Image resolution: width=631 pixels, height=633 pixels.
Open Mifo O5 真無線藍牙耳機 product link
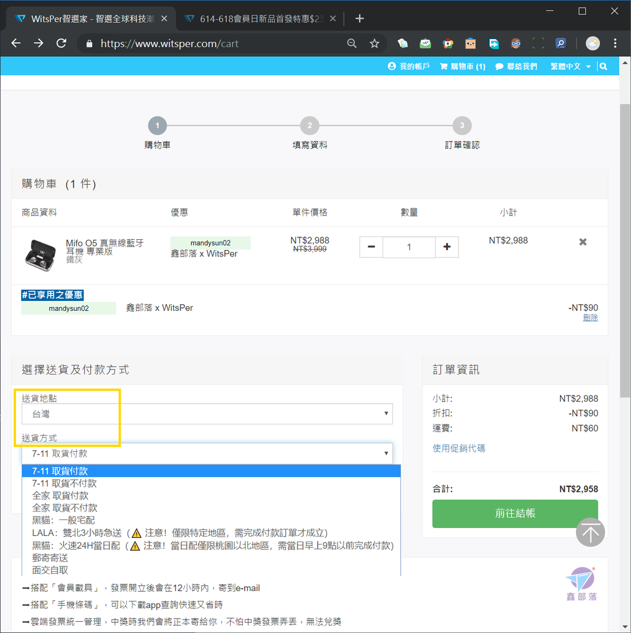click(x=104, y=247)
